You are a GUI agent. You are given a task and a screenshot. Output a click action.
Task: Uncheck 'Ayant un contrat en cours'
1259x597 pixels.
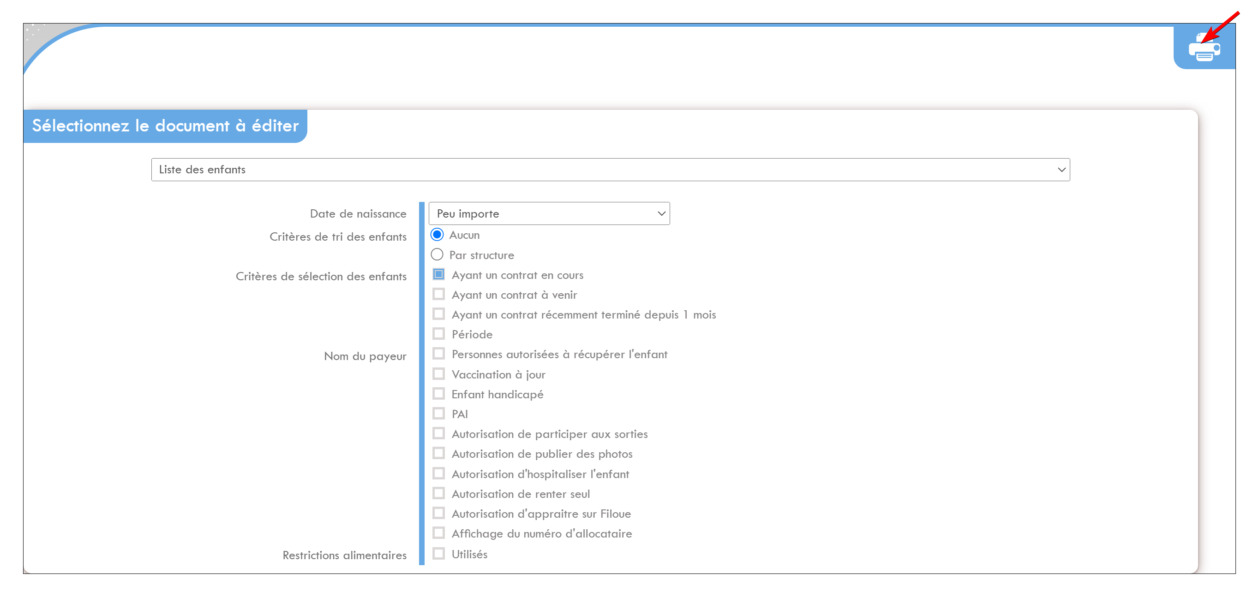click(438, 274)
